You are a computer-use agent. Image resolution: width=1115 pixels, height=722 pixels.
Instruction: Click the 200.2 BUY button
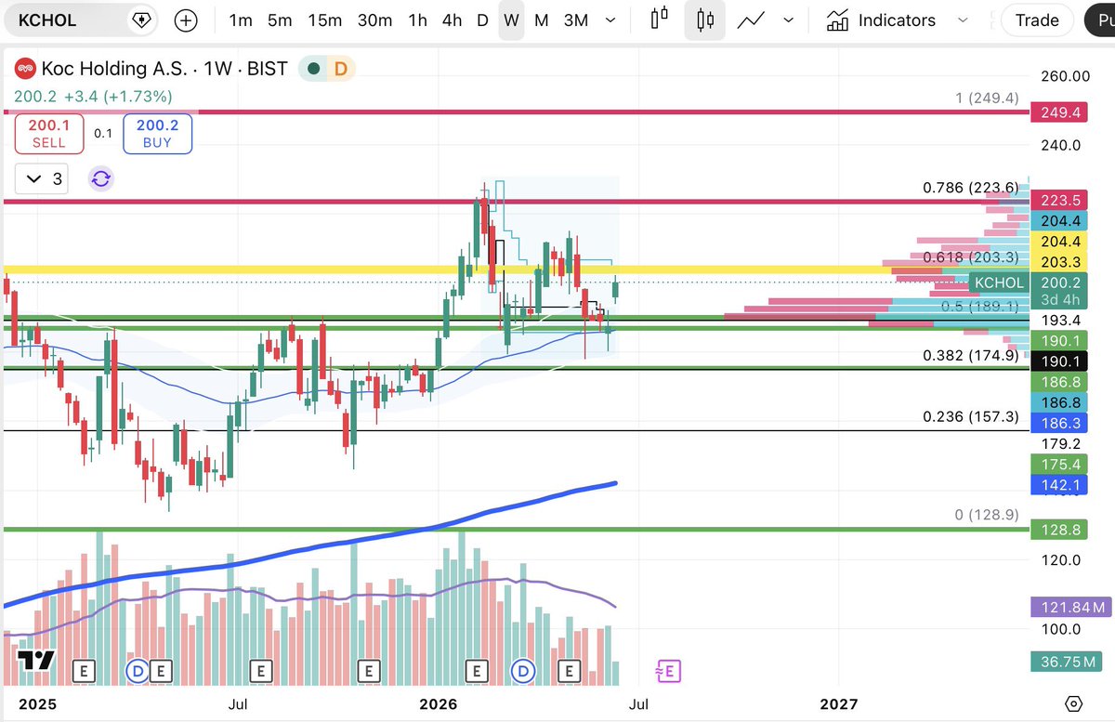pos(157,134)
